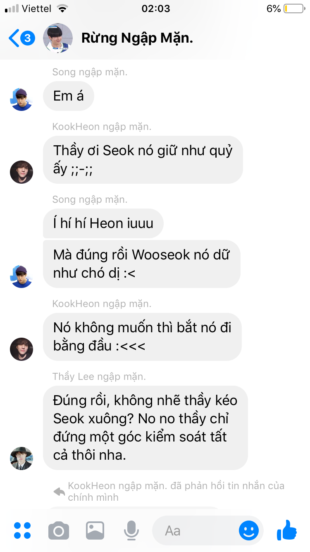Screen dimensions: 310x552
Task: Open Thầy Lee's profile avatar
Action: tap(21, 458)
